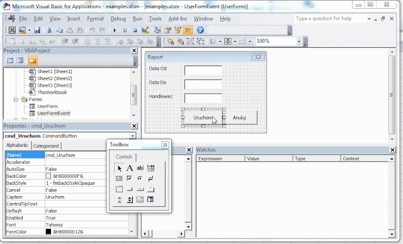The width and height of the screenshot is (403, 244).
Task: Open the Make Same Size dropdown arrow on the UserForm toolbar
Action: [x=249, y=42]
